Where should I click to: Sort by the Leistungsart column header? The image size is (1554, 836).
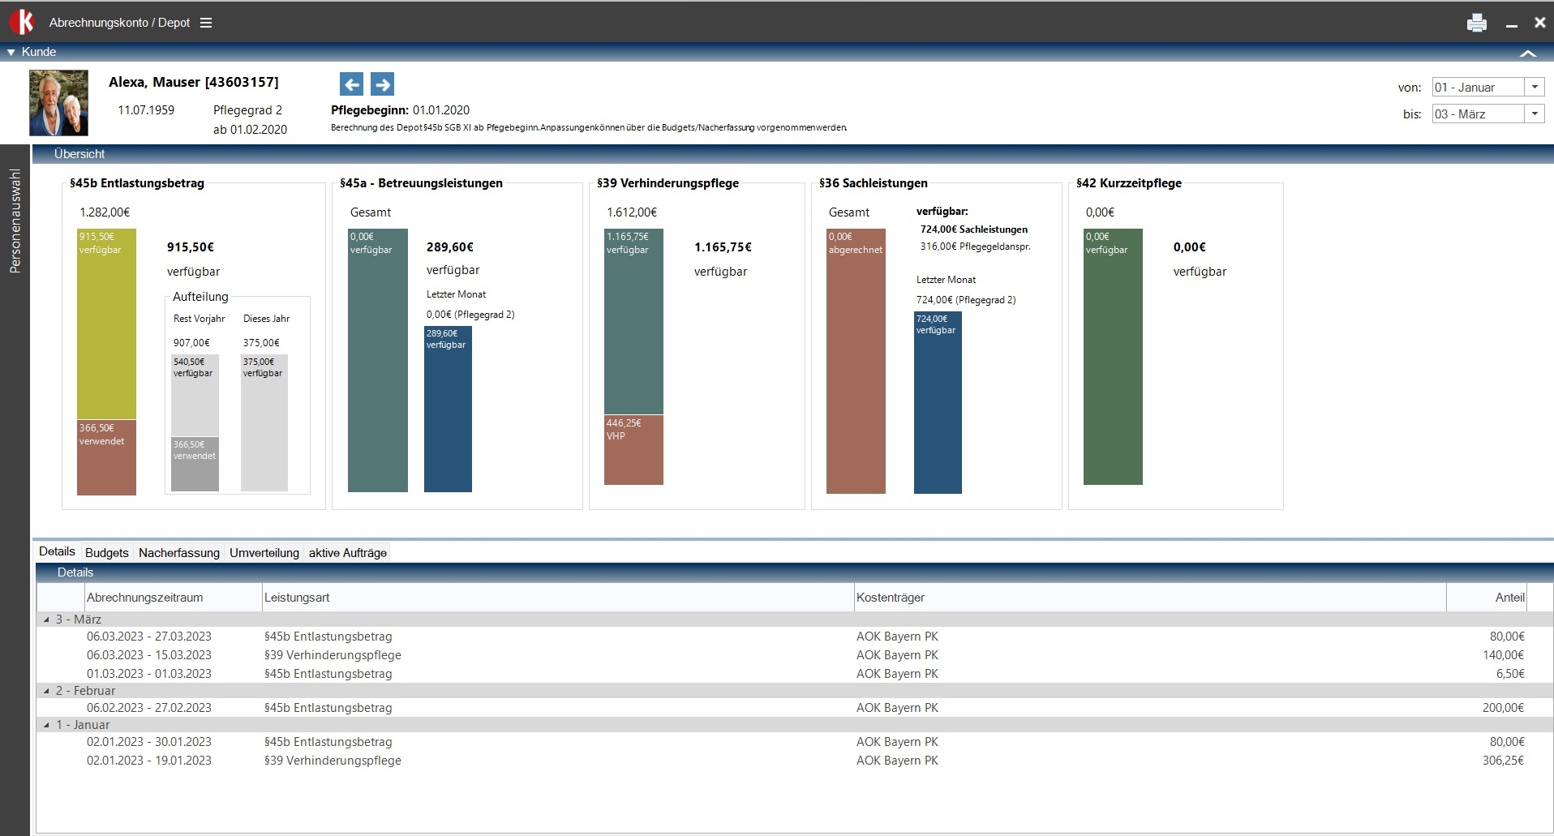click(x=558, y=598)
